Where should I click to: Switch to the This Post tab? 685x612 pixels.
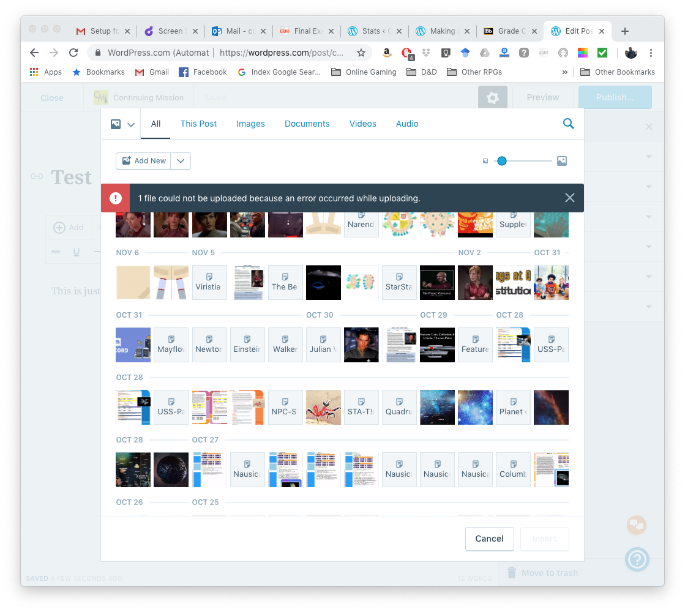198,124
